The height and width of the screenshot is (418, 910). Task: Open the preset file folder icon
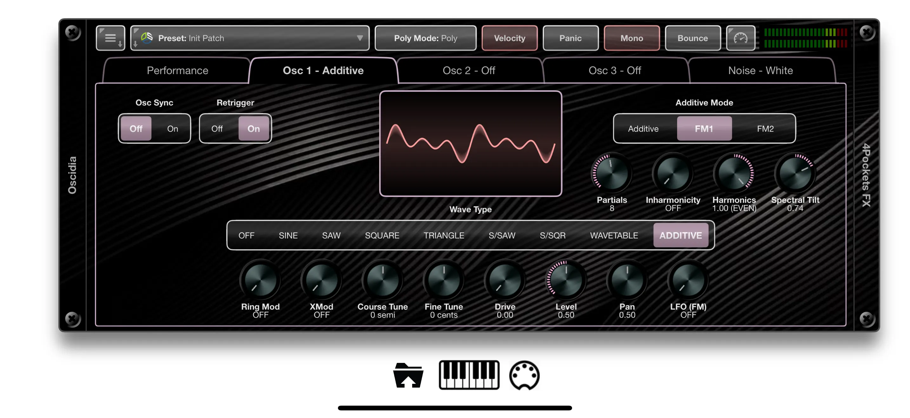coord(408,375)
